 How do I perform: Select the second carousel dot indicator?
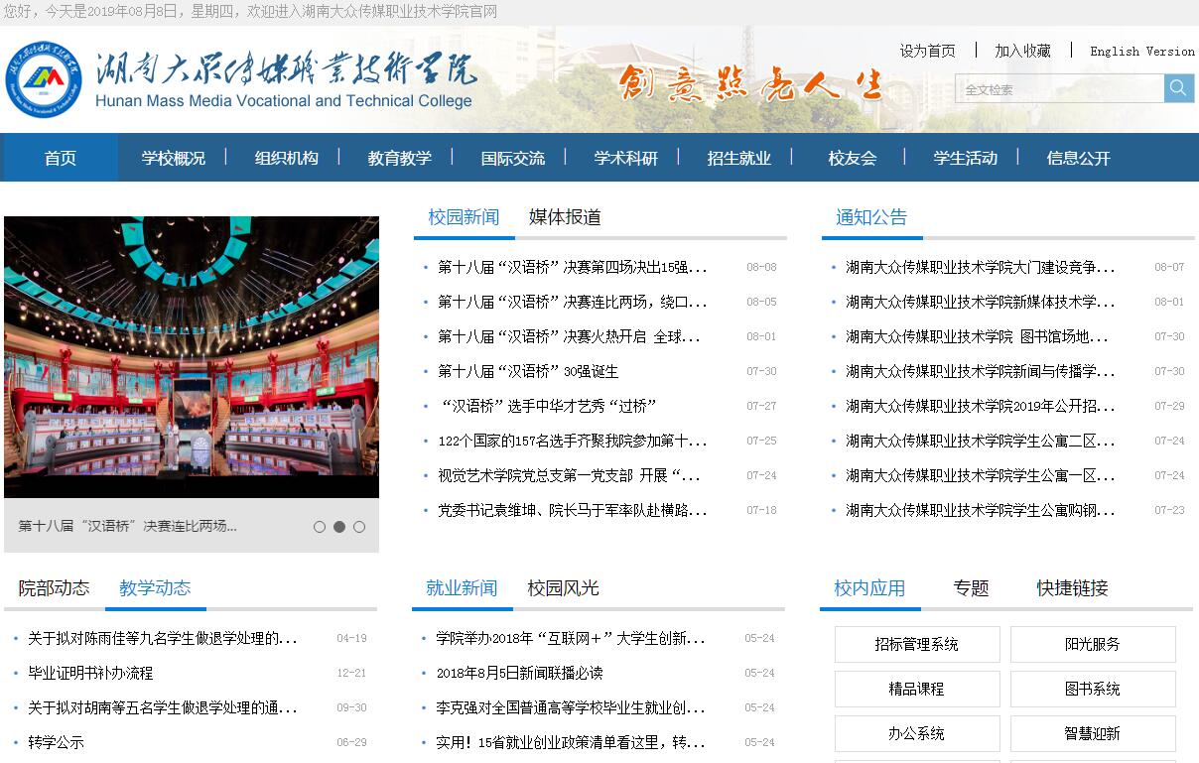tap(339, 527)
